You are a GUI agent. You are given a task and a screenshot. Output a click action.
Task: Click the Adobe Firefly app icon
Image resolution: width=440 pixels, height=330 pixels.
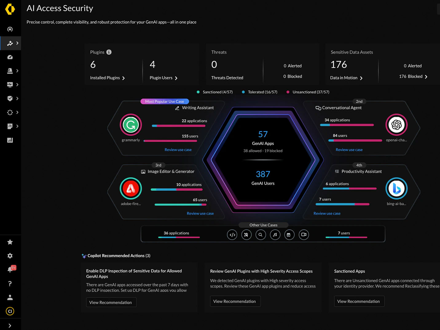(131, 188)
